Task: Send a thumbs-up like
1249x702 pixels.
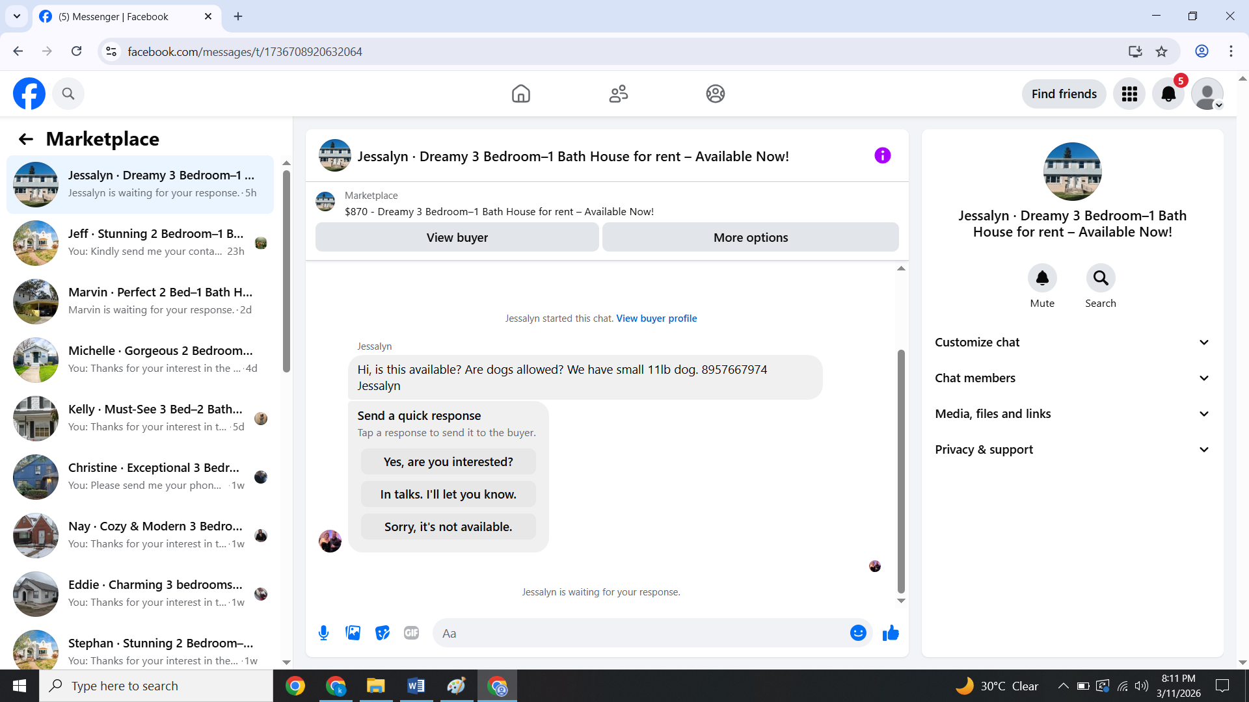Action: coord(891,633)
